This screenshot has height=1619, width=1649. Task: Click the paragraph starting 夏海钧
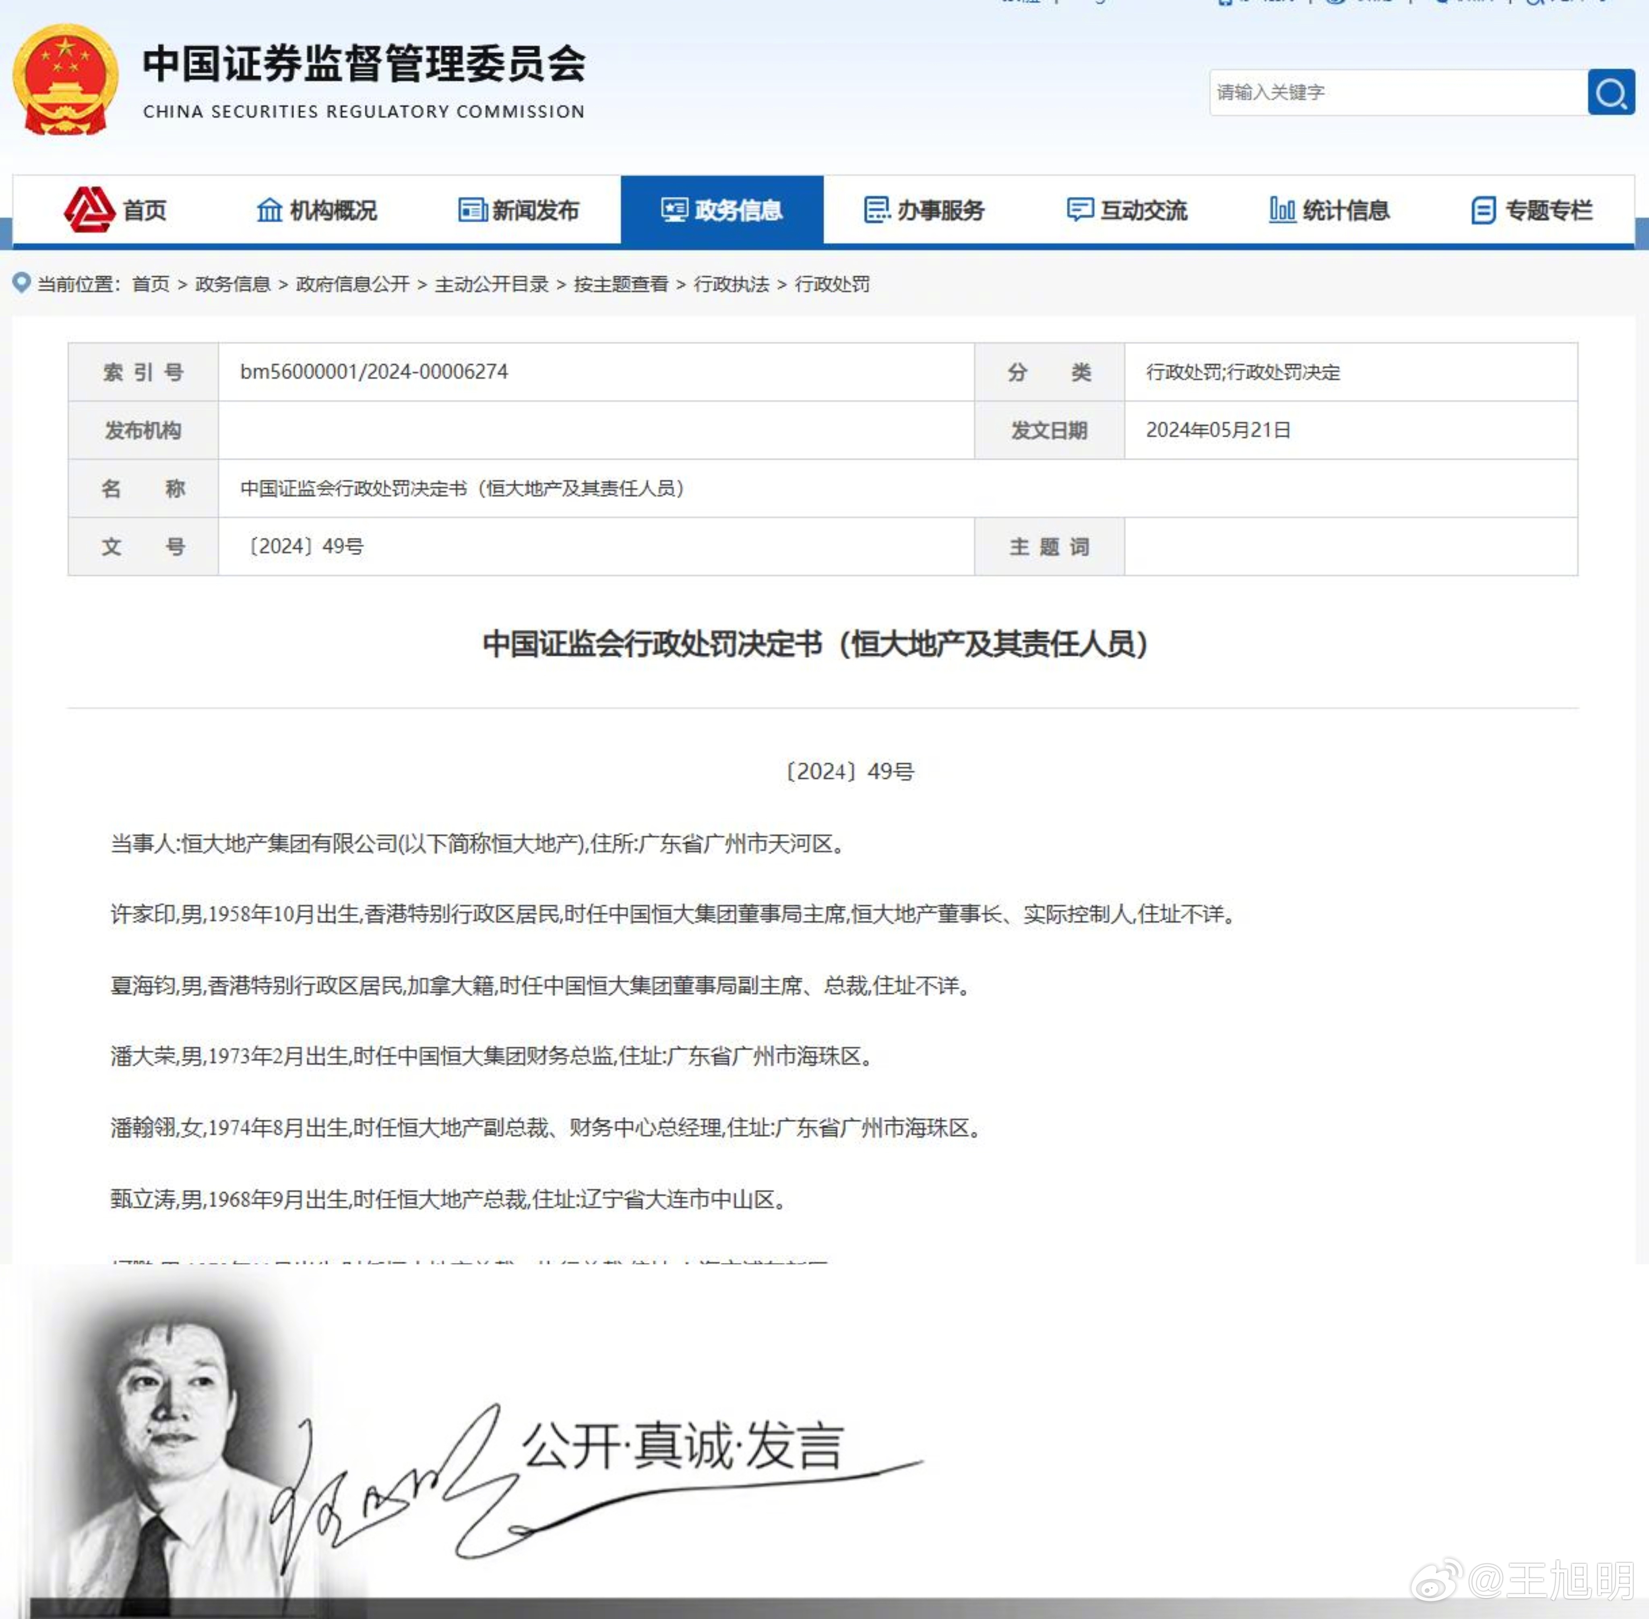coord(541,986)
